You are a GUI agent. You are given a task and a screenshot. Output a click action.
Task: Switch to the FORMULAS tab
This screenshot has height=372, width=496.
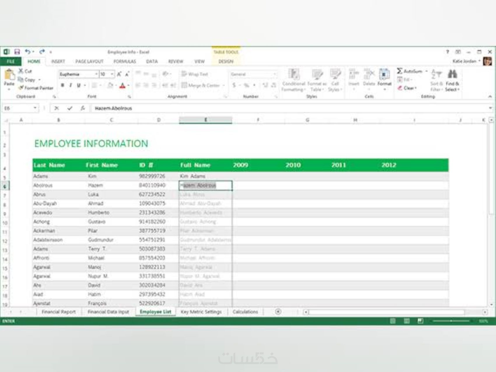click(x=125, y=61)
